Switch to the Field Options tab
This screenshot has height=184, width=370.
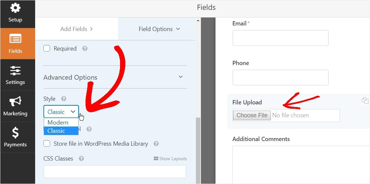point(159,29)
